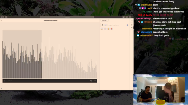Click chat username ibaconate
Image resolution: width=188 pixels, height=105 pixels.
(147, 29)
